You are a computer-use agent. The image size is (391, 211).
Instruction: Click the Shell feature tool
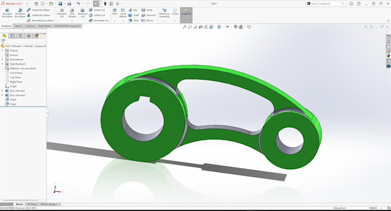point(133,21)
